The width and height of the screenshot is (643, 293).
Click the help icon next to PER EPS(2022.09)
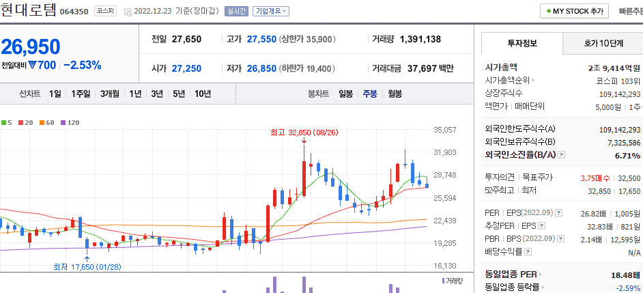(x=559, y=213)
